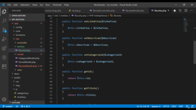Image resolution: width=196 pixels, height=110 pixels.
Task: Open the Go menu
Action: [x=41, y=5]
